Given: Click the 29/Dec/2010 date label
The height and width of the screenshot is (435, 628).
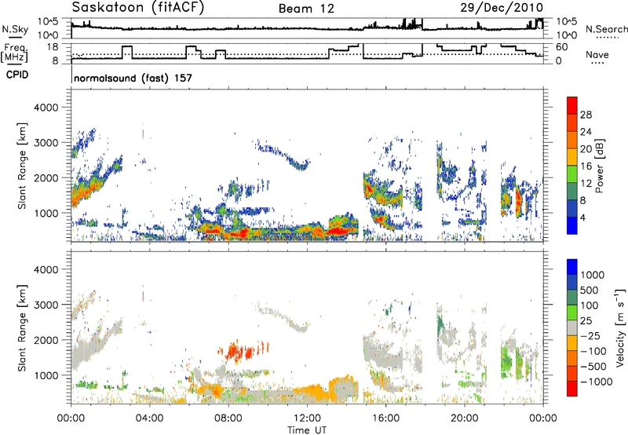Looking at the screenshot, I should coord(502,7).
